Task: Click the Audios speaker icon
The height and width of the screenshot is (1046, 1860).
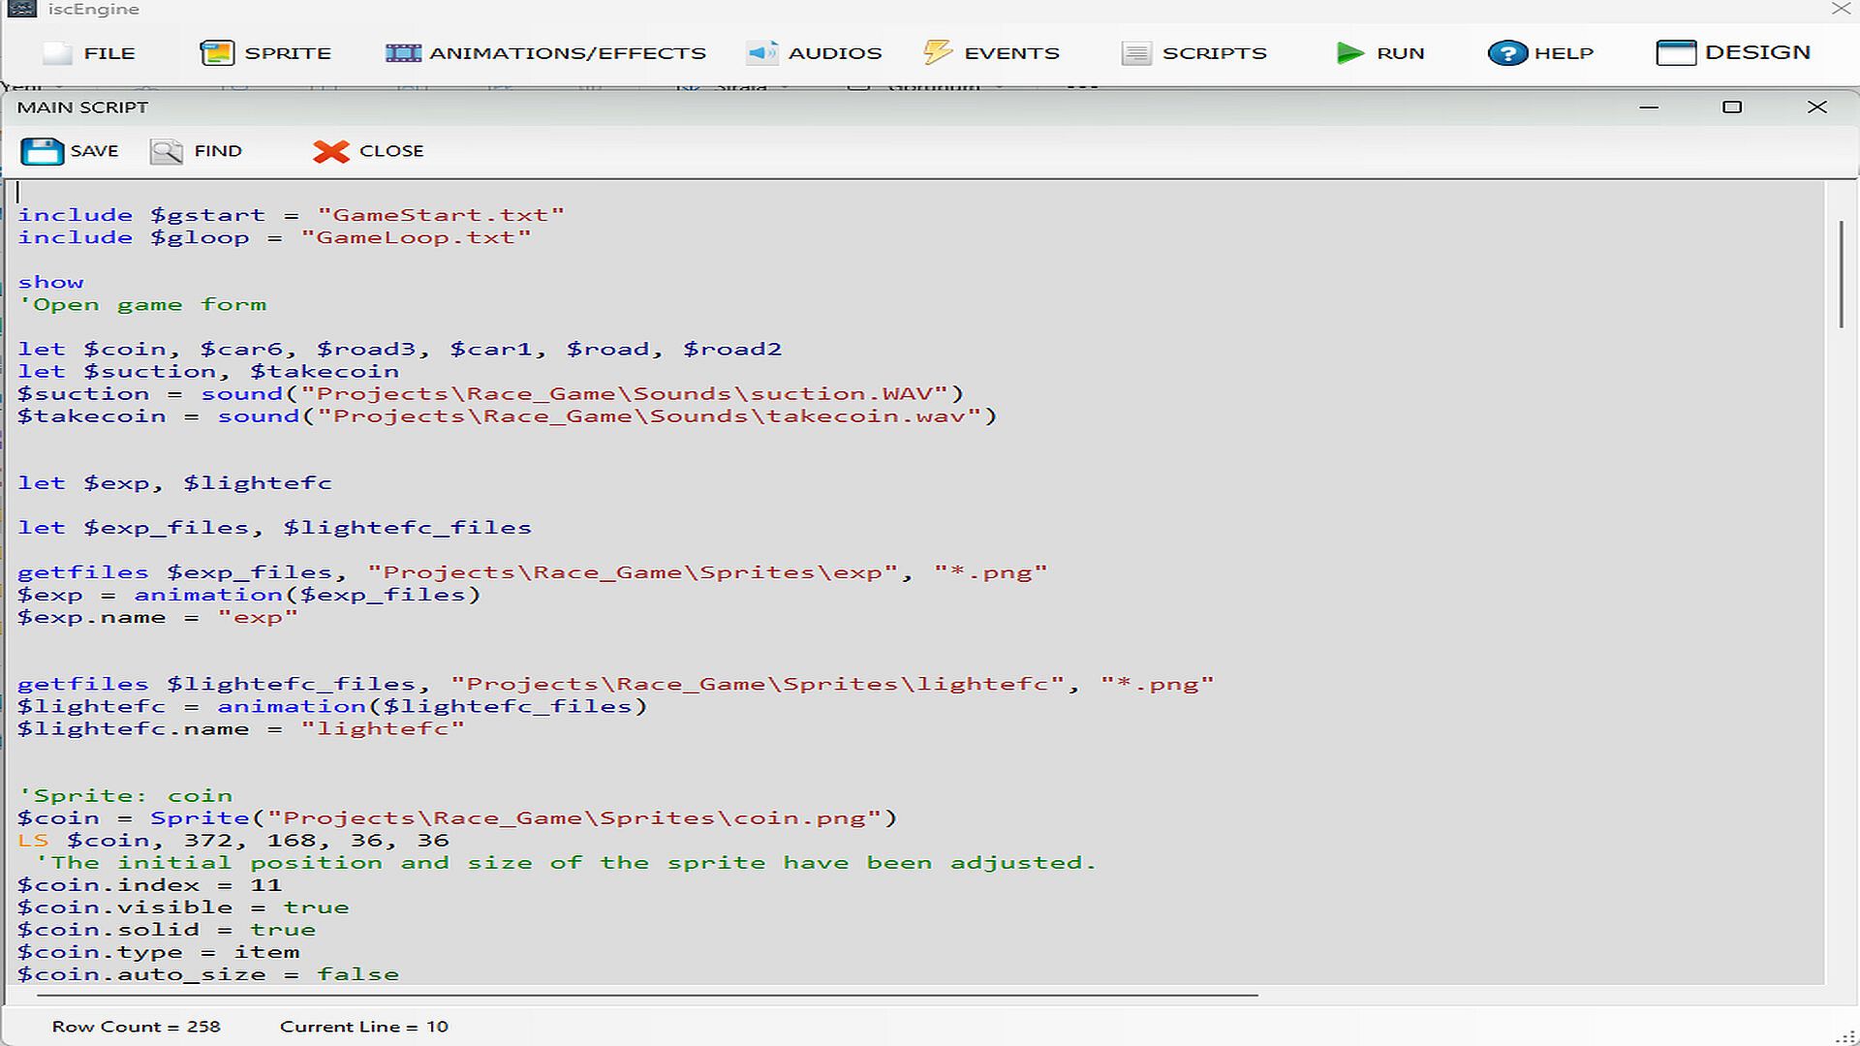Action: [762, 52]
